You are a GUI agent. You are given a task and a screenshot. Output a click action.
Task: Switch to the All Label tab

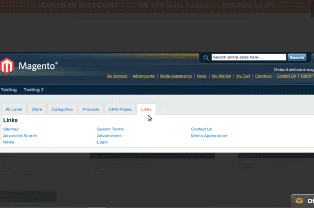[x=14, y=109]
